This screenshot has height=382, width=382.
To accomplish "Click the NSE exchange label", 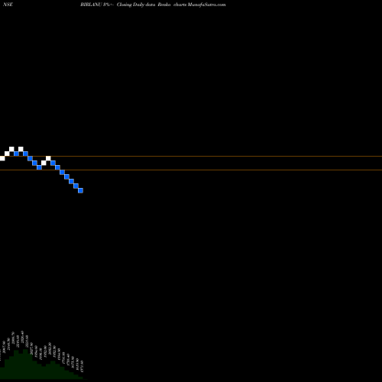I will (x=8, y=5).
